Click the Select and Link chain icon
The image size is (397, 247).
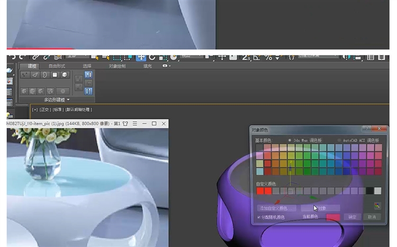(x=35, y=57)
